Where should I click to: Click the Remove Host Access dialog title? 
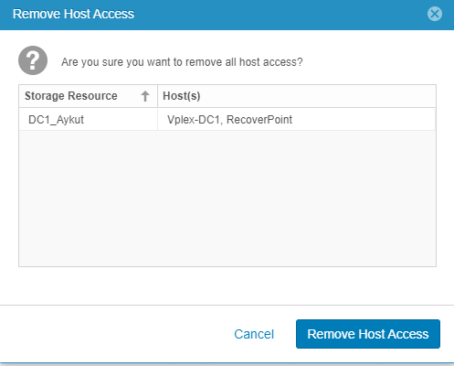pyautogui.click(x=73, y=14)
